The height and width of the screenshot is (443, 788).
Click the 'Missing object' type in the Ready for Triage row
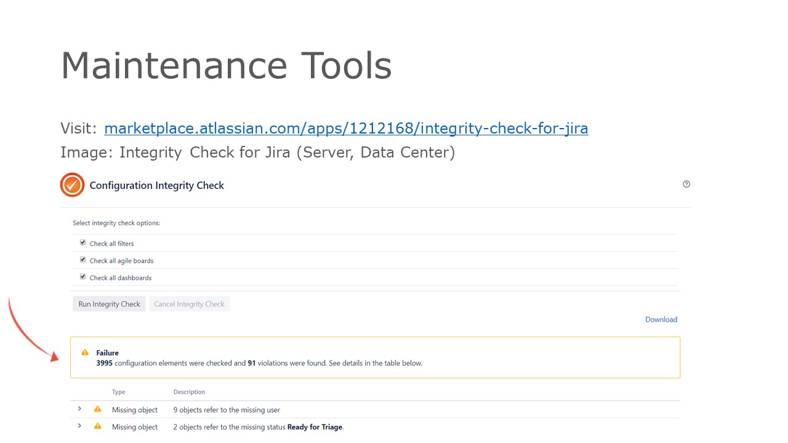135,427
